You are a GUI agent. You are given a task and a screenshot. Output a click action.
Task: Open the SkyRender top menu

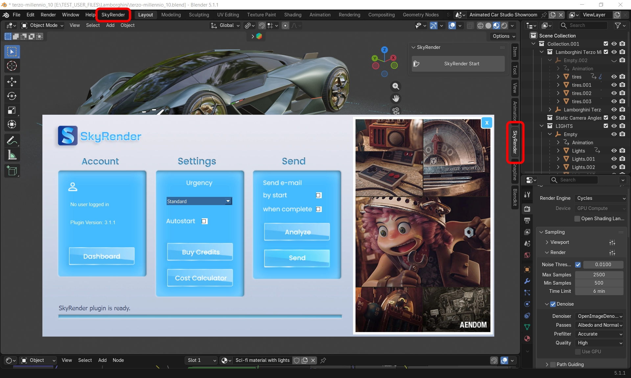(x=113, y=15)
